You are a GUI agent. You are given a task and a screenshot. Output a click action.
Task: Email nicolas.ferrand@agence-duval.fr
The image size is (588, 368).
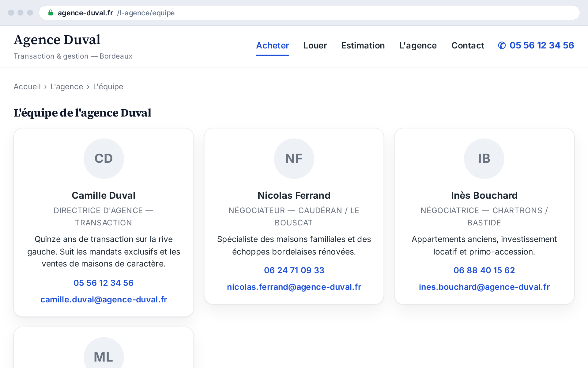pos(294,287)
